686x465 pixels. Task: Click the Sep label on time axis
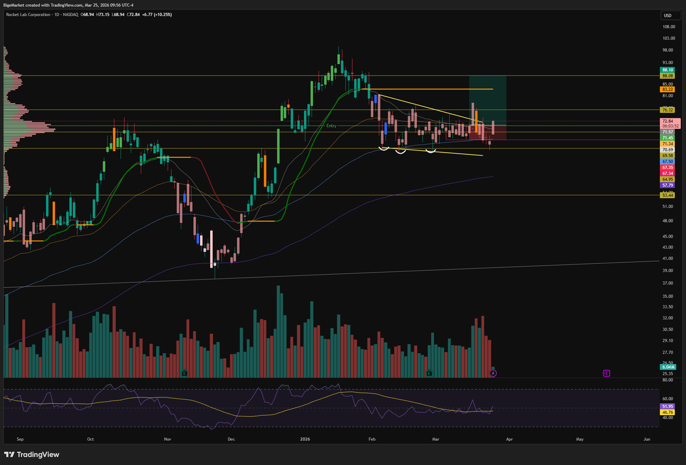[21, 440]
